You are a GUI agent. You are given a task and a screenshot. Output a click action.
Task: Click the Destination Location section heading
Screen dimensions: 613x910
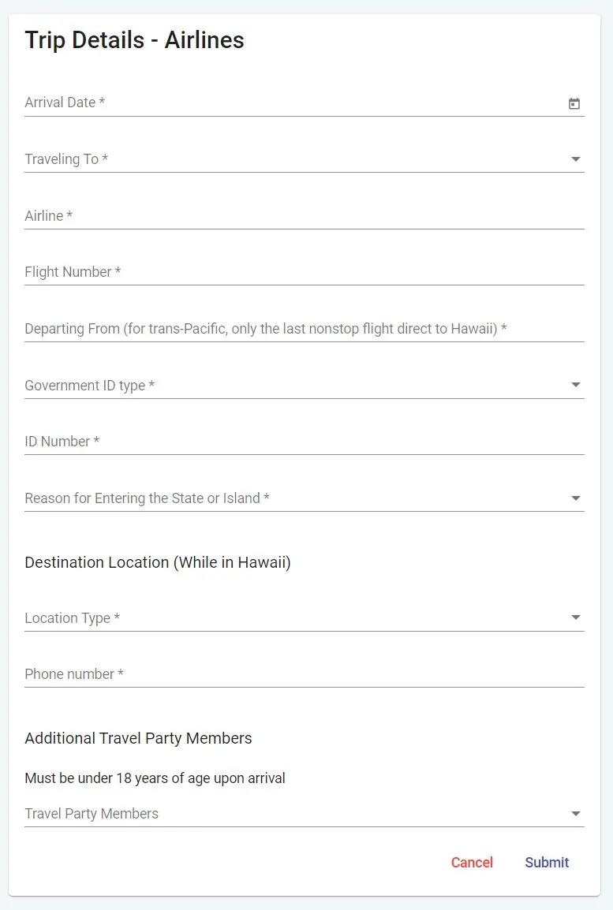pos(158,563)
